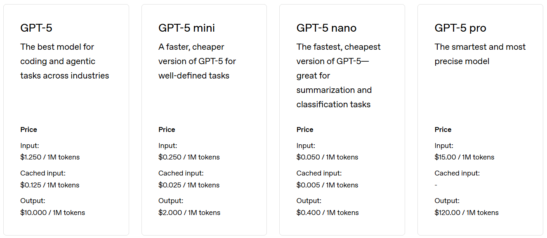Image resolution: width=547 pixels, height=238 pixels.
Task: Click GPT-5 mini input price $0.250
Action: 189,157
